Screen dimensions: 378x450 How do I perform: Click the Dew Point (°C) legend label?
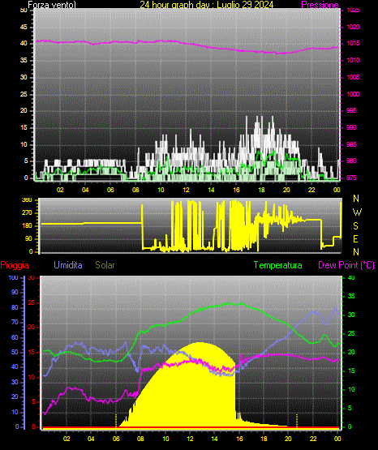[x=346, y=265]
